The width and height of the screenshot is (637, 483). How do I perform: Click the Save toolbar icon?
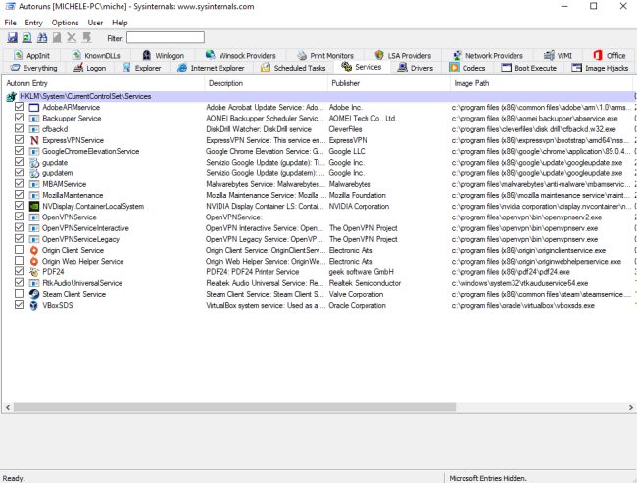[x=12, y=38]
